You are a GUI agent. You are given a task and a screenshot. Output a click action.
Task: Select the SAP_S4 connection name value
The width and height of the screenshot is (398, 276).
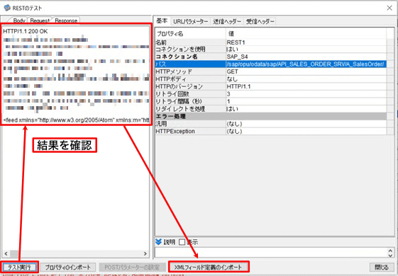pyautogui.click(x=306, y=57)
